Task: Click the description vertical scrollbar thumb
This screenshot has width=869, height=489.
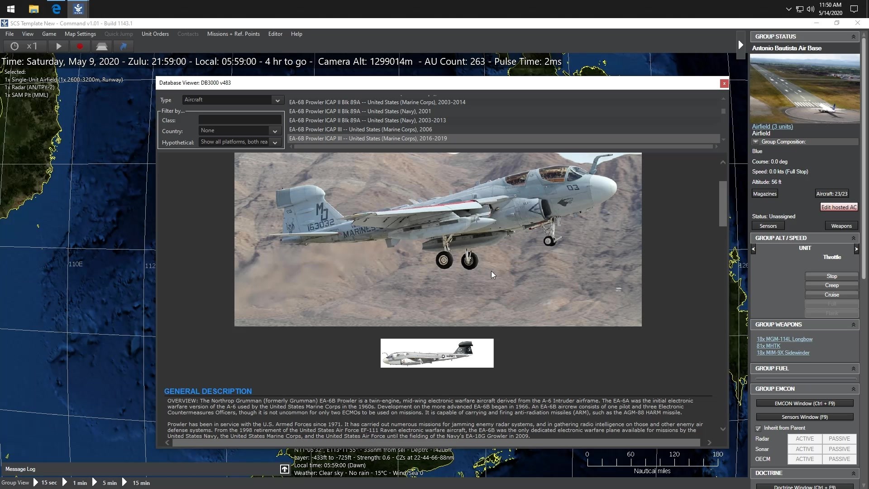Action: (x=723, y=204)
